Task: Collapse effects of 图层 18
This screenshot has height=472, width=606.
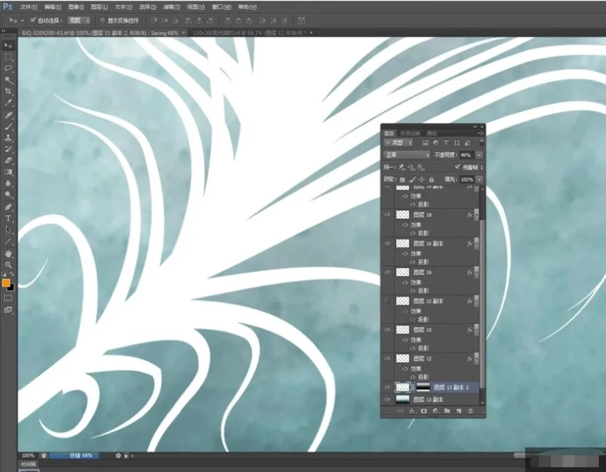Action: pos(476,214)
